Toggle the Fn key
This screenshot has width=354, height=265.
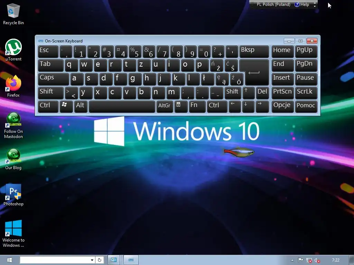(197, 107)
